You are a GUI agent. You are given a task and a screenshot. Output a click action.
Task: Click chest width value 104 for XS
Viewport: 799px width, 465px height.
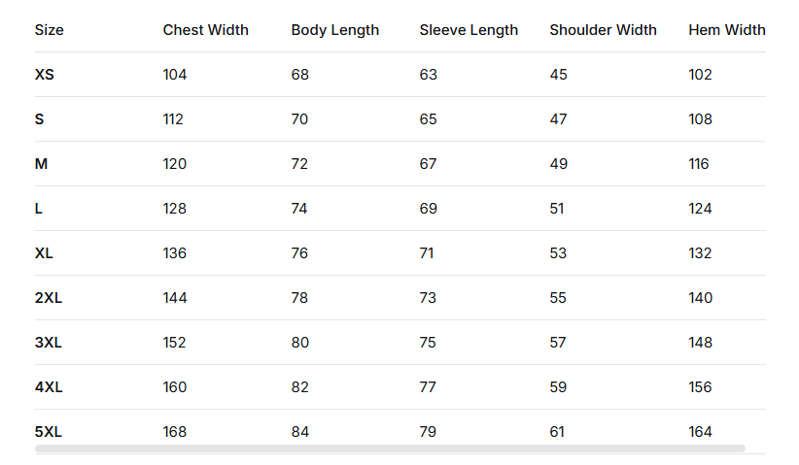click(x=175, y=75)
